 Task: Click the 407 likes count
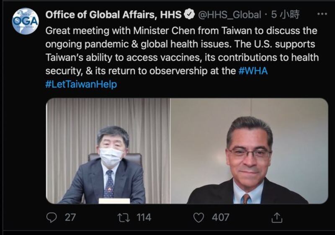221,217
